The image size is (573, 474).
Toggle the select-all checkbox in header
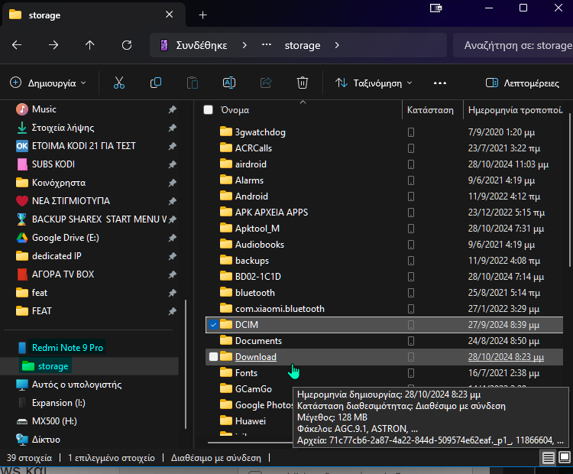coord(209,110)
